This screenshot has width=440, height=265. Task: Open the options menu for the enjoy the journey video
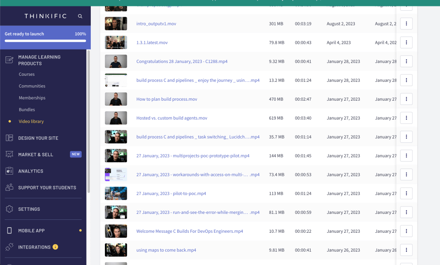(406, 80)
